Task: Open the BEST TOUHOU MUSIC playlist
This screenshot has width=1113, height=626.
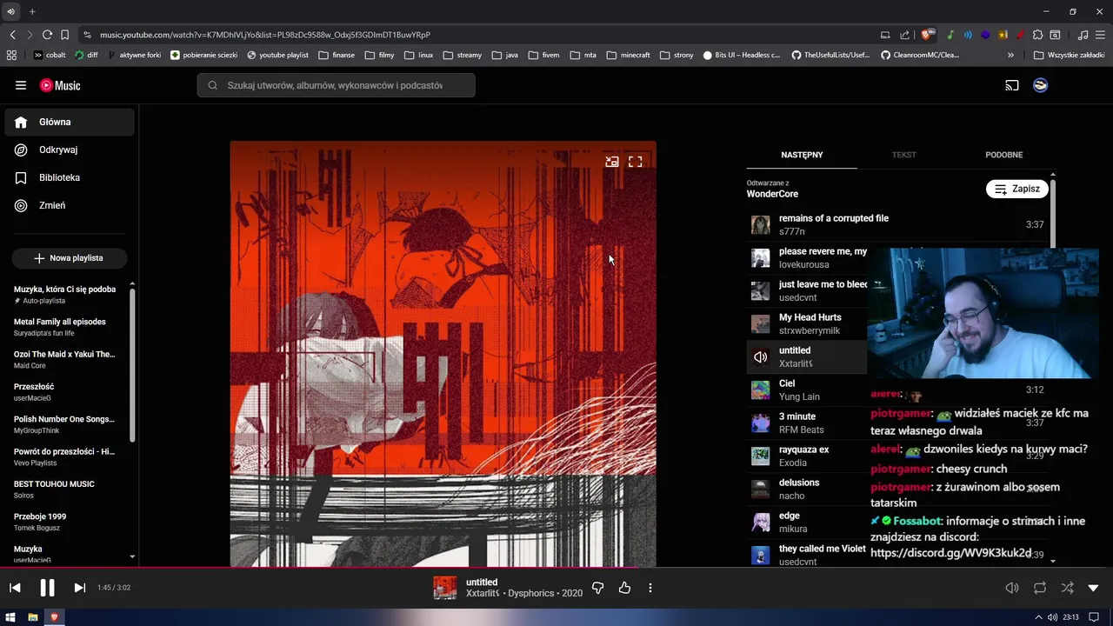Action: click(x=64, y=489)
